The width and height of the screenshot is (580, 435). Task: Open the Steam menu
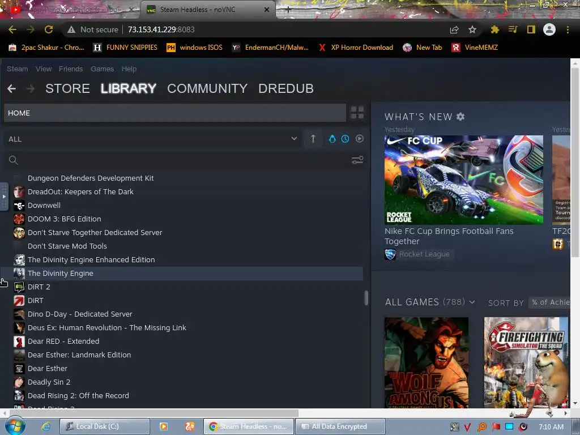[x=18, y=69]
